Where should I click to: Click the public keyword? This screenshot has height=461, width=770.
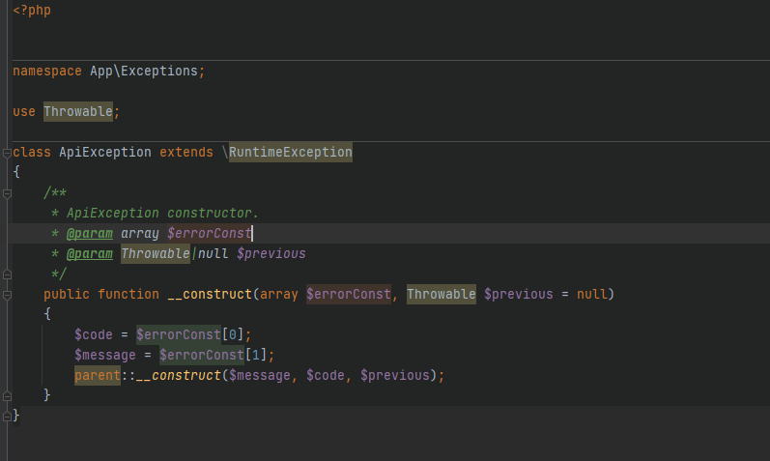point(67,295)
